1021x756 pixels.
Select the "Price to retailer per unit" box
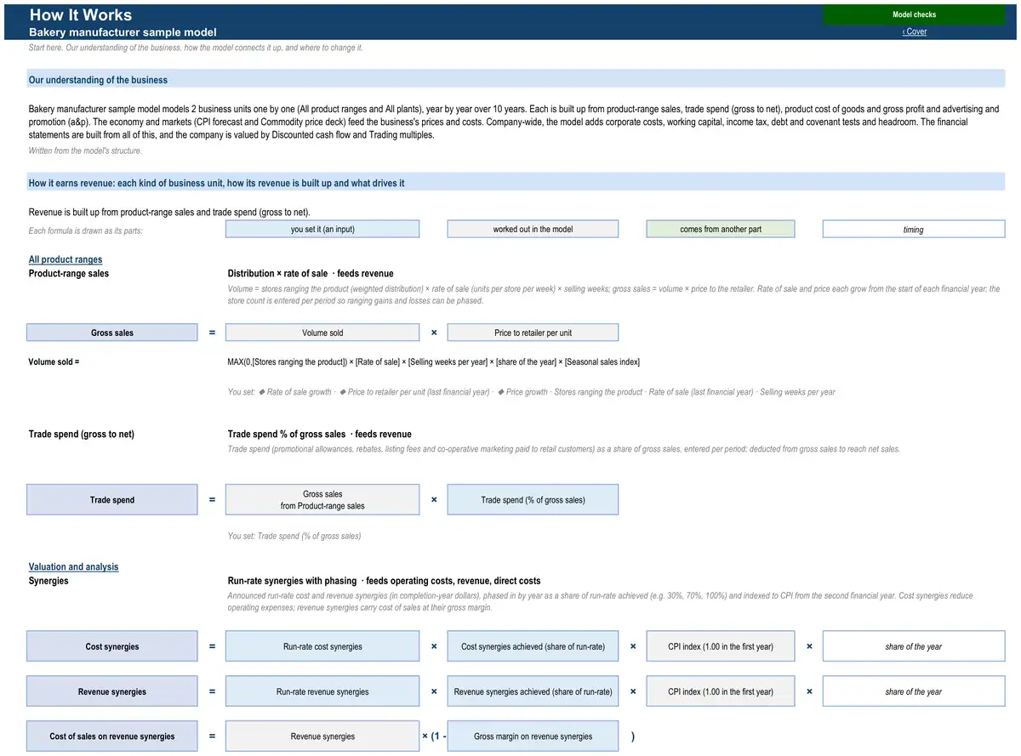click(533, 333)
